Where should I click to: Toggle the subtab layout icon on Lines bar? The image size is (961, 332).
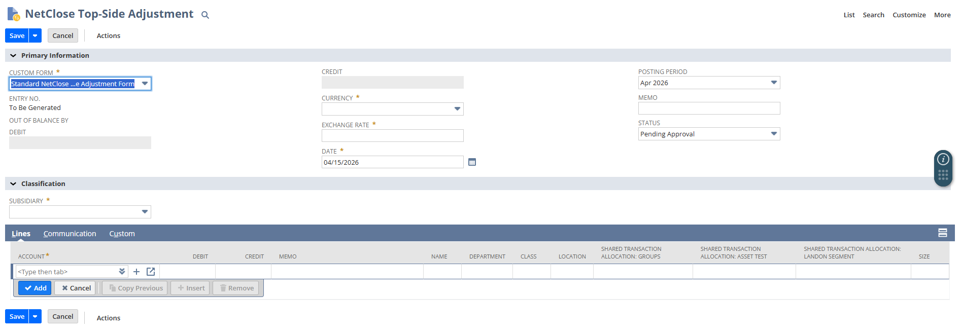click(942, 233)
